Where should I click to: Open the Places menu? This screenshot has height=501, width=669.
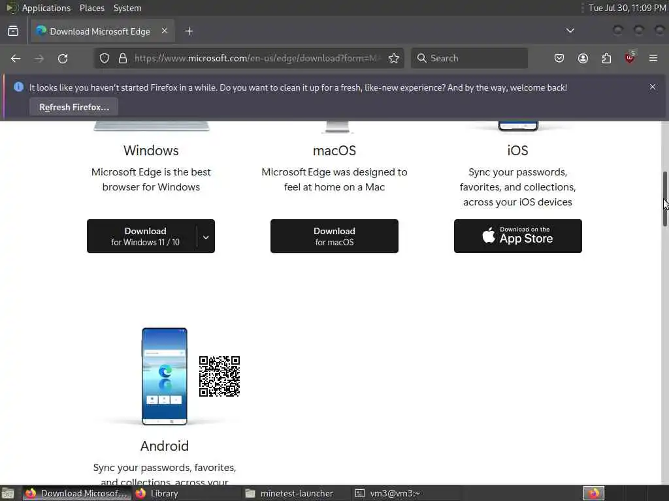pos(92,8)
